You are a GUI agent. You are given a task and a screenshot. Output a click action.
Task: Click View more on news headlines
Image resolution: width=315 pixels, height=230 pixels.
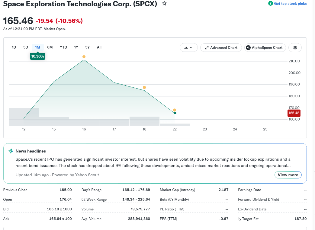[288, 175]
